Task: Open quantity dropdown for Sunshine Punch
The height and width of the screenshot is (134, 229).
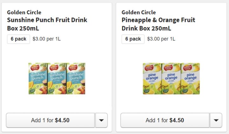Action: [x=101, y=120]
